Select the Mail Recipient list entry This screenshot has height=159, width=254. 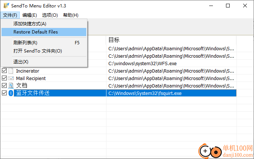point(31,78)
